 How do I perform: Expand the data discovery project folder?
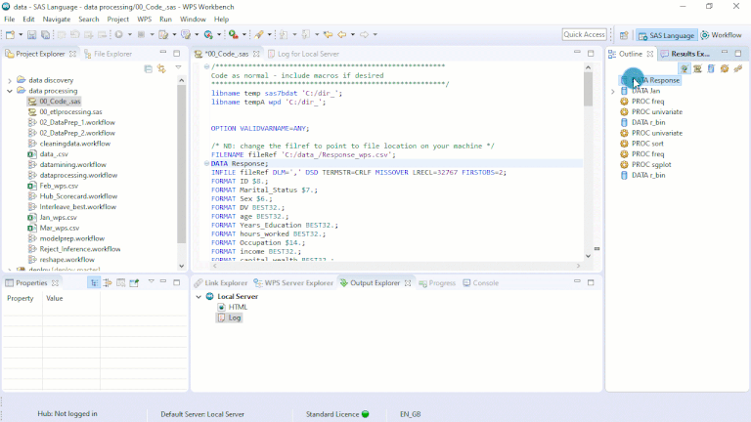(9, 80)
